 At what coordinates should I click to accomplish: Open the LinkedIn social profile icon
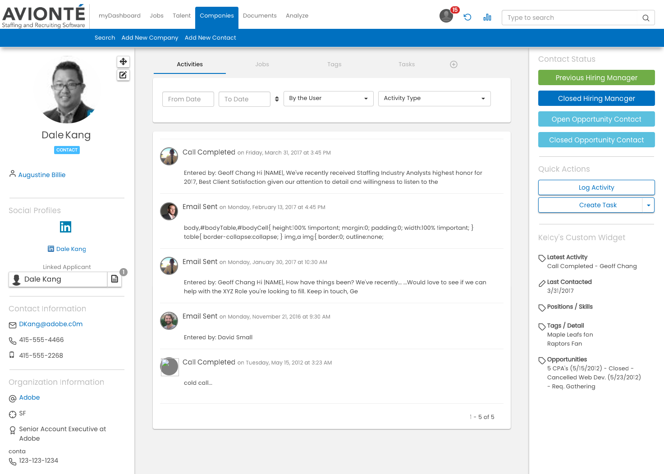pos(66,227)
